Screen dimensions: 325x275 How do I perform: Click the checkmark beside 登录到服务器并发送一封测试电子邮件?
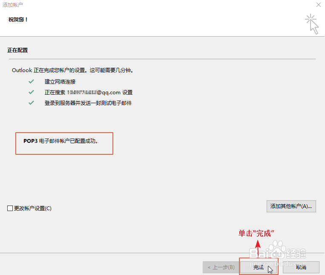pos(31,103)
